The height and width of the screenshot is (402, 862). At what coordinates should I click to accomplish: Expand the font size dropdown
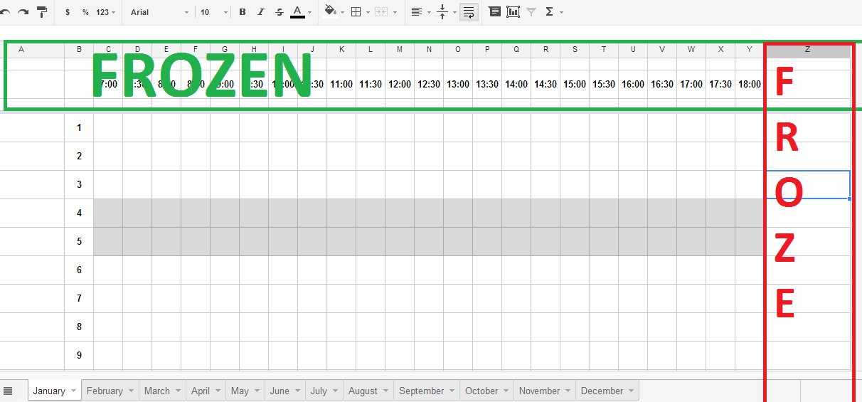coord(213,12)
